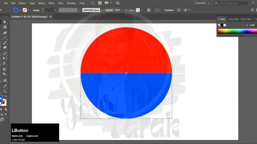The width and height of the screenshot is (257, 144).
Task: Click the Opacity label link
Action: coord(109,10)
